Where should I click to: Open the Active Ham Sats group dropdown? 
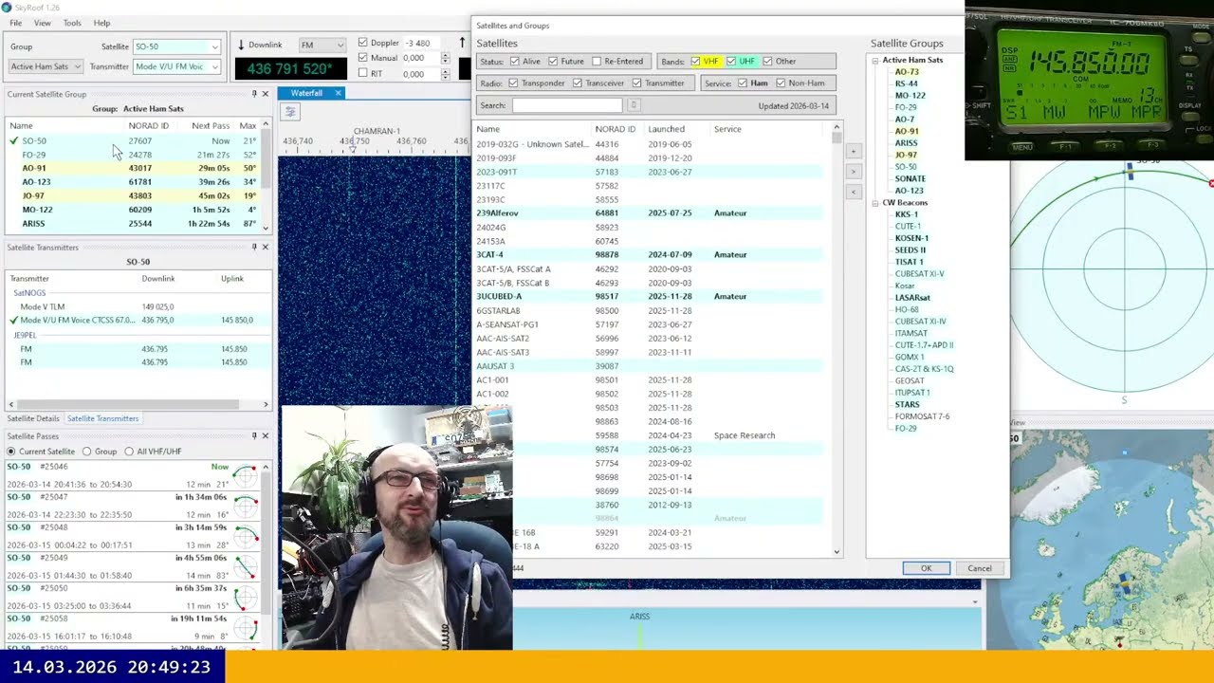click(x=46, y=66)
